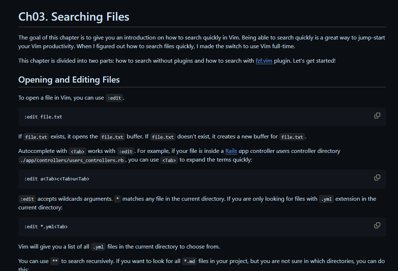Click the '*.md' inline code snippet
The image size is (398, 271).
point(190,261)
